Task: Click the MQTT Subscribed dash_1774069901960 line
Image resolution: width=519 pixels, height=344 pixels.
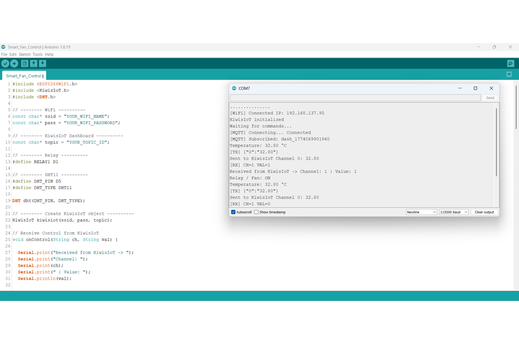Action: tap(279, 139)
